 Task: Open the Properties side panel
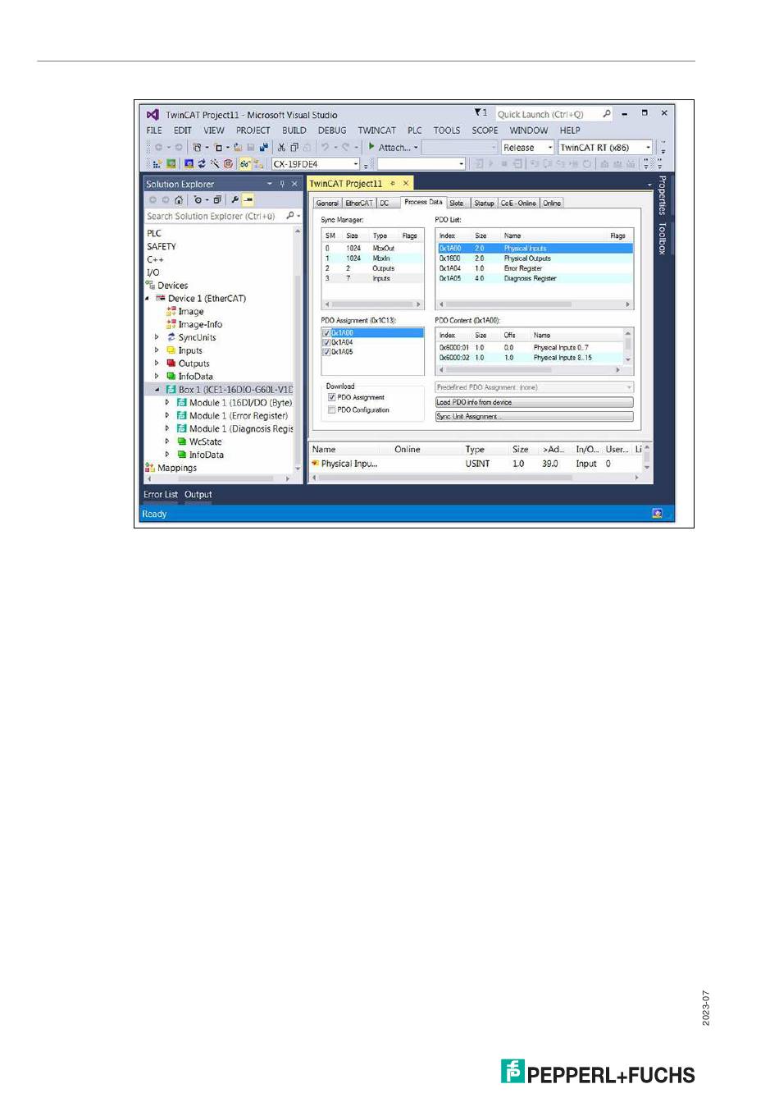tap(663, 194)
